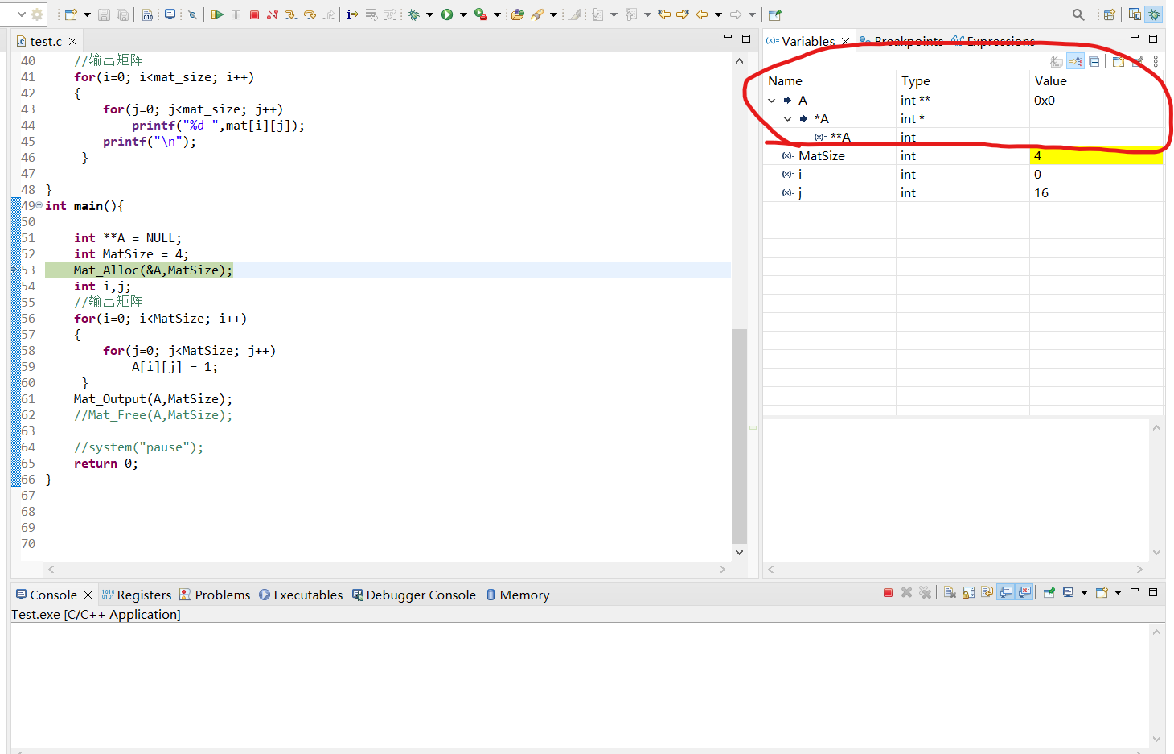Click the editor vertical scrollbar thumb

click(x=739, y=436)
